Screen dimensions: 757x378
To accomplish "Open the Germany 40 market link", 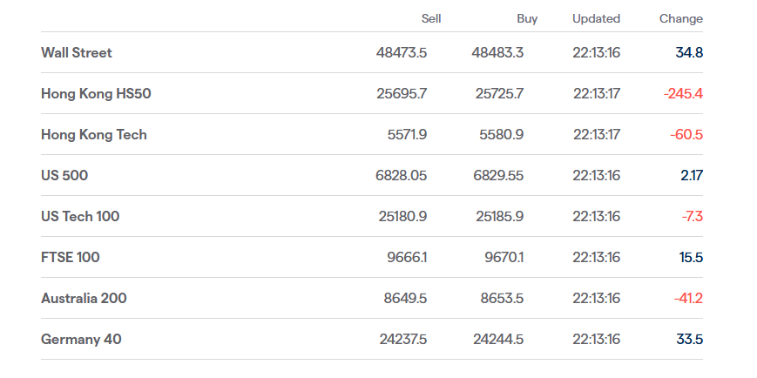I will tap(81, 340).
